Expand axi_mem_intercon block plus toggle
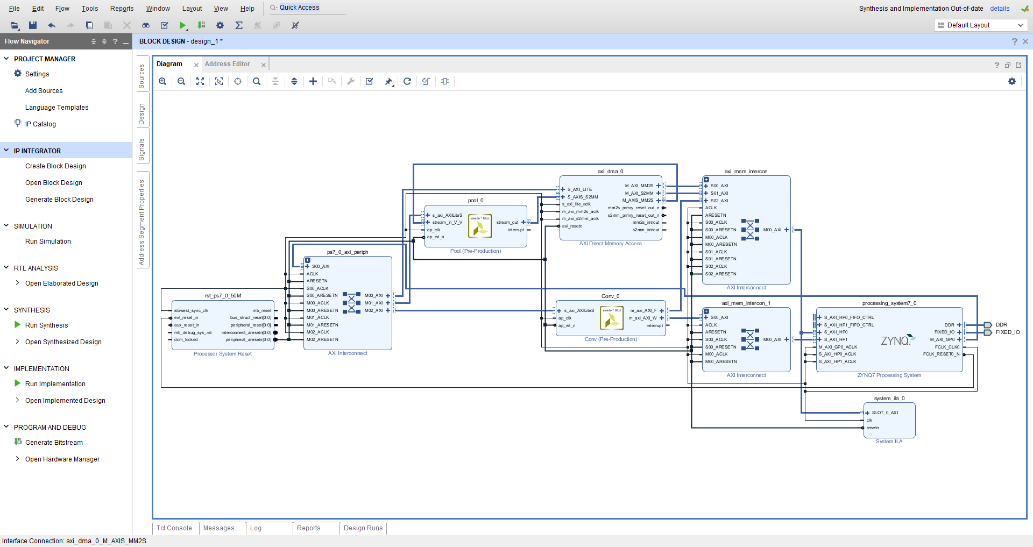Screen dimensions: 1033x547 706,180
